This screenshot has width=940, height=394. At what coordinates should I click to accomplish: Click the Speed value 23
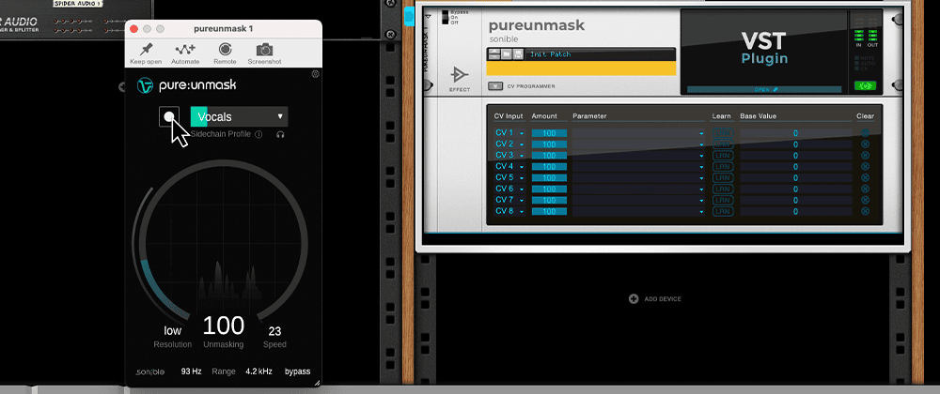pos(274,330)
